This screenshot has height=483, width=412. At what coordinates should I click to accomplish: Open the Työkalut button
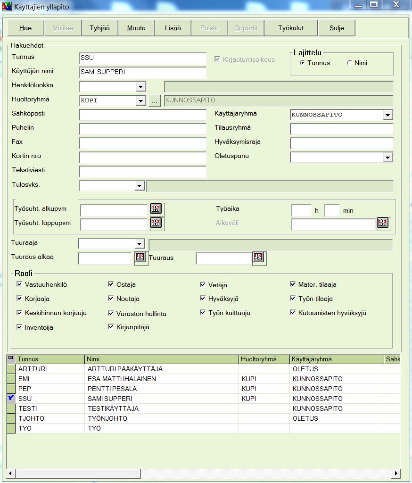point(291,28)
